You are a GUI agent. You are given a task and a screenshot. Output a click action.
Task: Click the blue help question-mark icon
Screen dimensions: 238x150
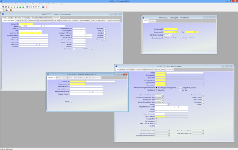tap(43, 7)
